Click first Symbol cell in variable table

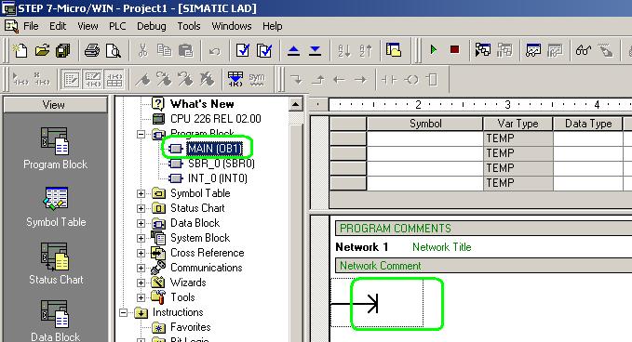(x=424, y=138)
